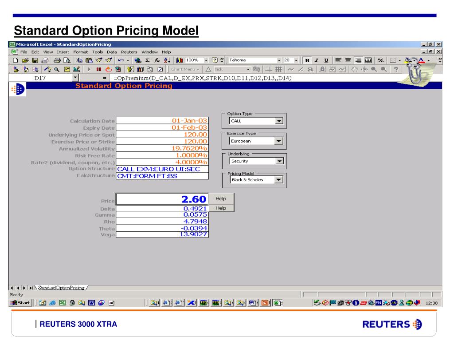
Task: Expand the 100% zoom dropdown
Action: 206,60
